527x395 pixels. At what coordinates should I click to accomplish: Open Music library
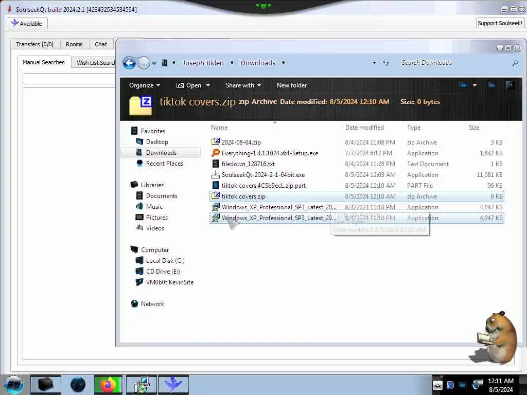point(154,207)
